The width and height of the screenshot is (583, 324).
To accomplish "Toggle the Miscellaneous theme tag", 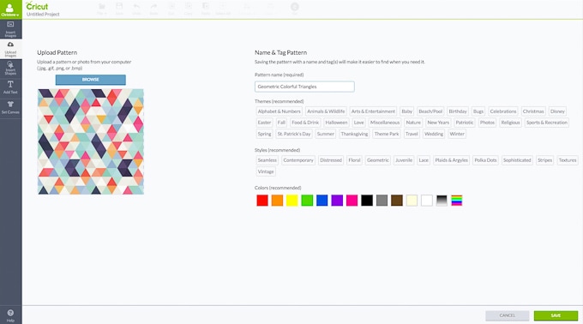I will click(385, 123).
